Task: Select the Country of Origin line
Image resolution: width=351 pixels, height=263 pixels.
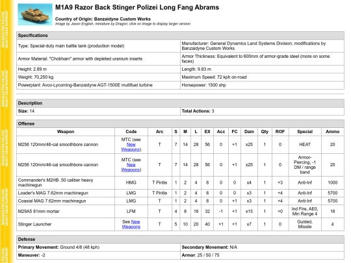Action: tap(103, 19)
